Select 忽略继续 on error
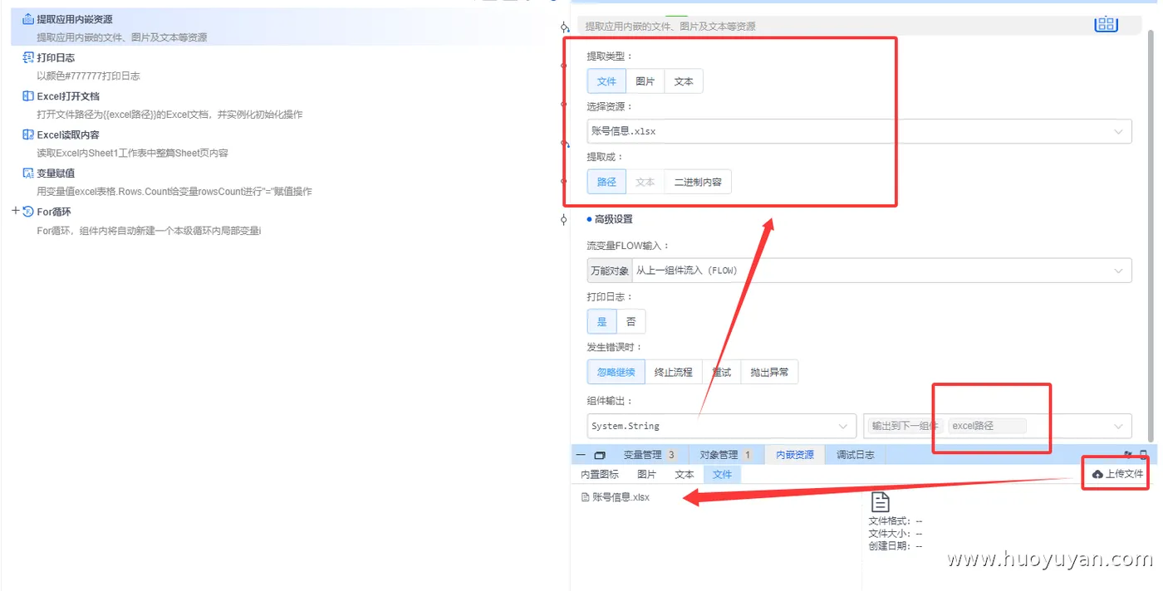This screenshot has height=591, width=1163. [x=616, y=372]
